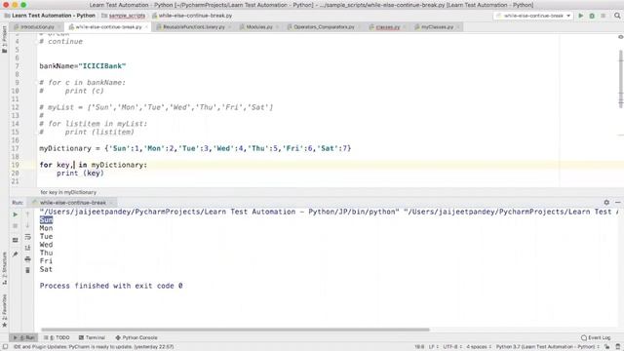Open the Event Log
Screen dimensions: 624x351
coord(596,337)
